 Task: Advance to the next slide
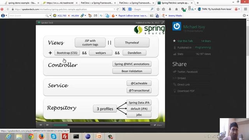point(47,125)
